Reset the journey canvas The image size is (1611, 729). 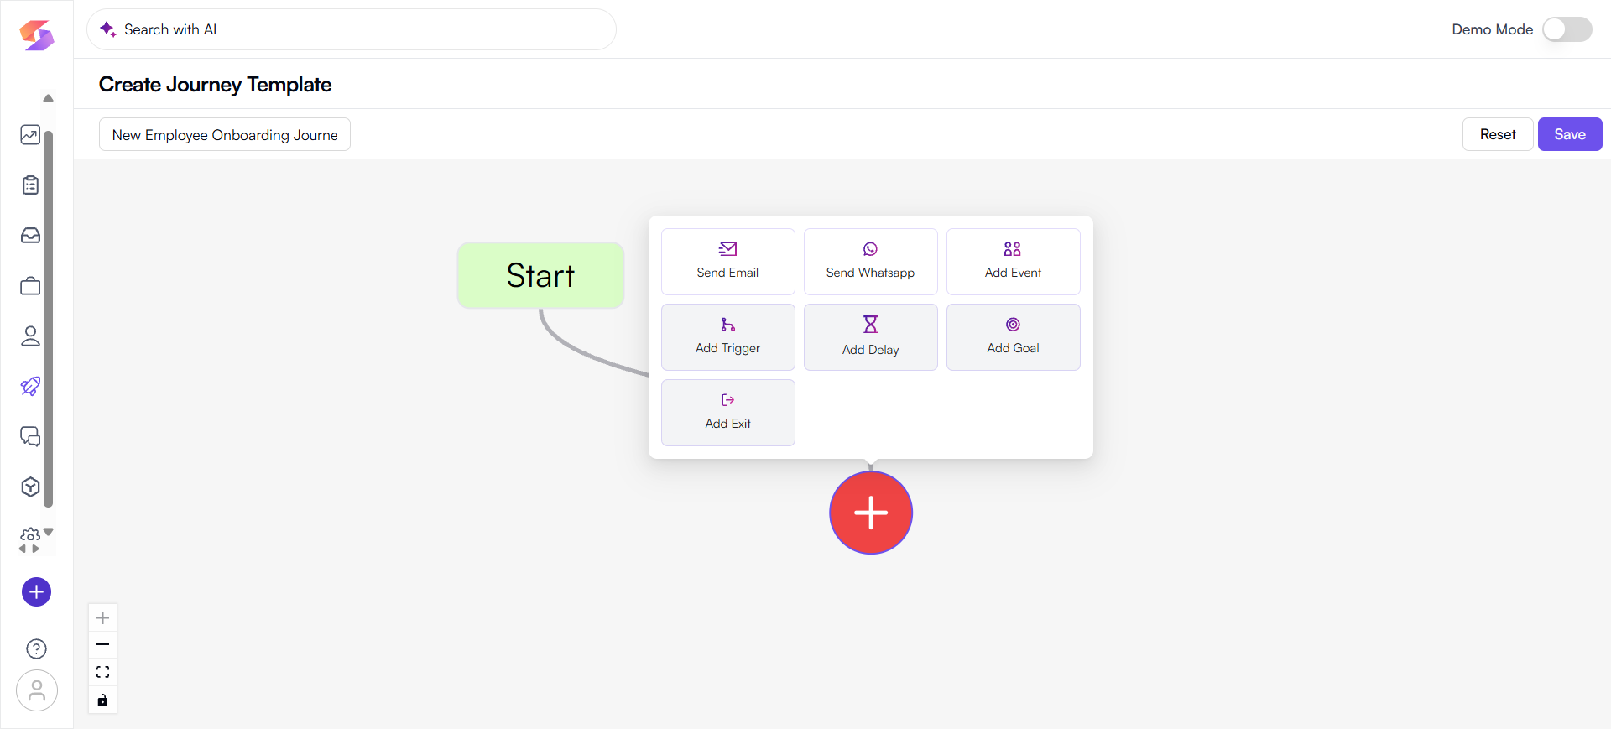pos(1497,134)
